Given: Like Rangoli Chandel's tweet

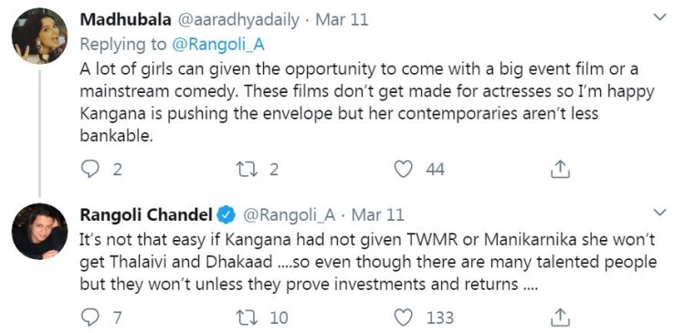Looking at the screenshot, I should [403, 317].
